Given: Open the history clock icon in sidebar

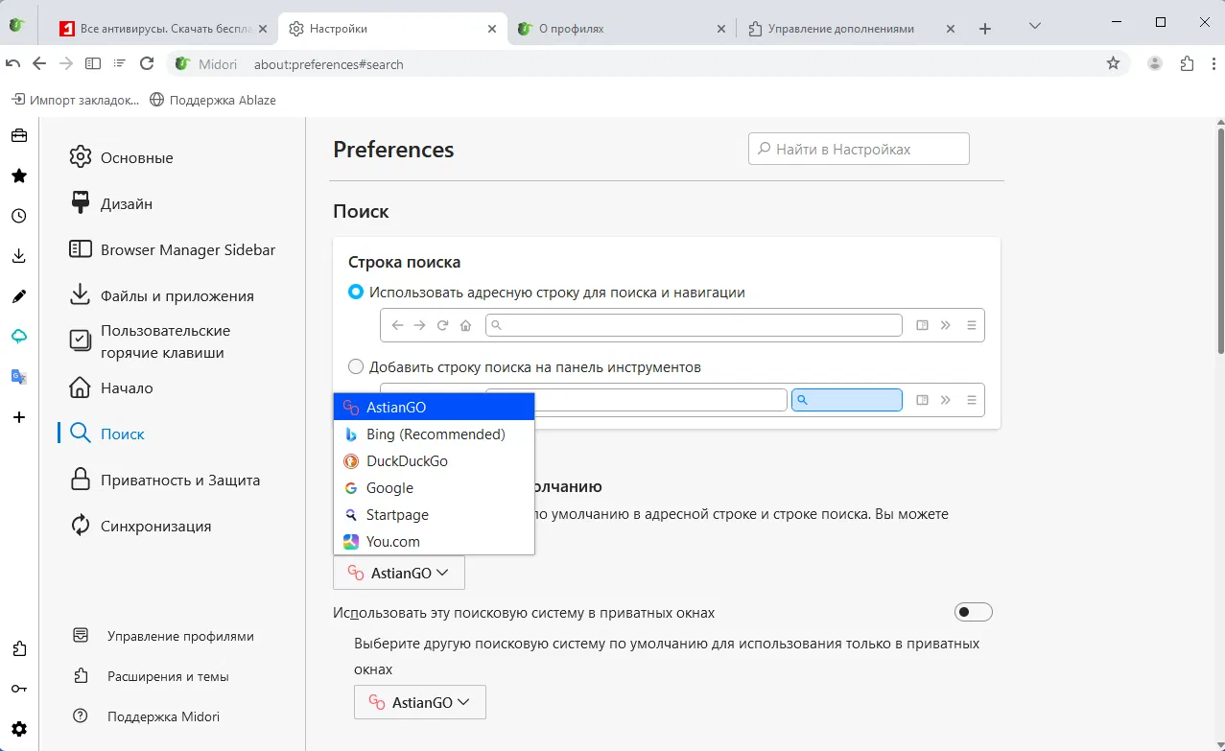Looking at the screenshot, I should [18, 216].
